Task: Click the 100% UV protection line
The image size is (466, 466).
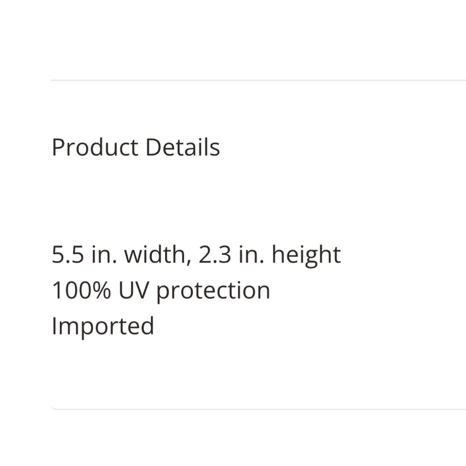Action: pyautogui.click(x=161, y=292)
